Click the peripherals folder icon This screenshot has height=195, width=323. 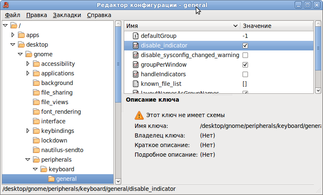[x=36, y=160]
